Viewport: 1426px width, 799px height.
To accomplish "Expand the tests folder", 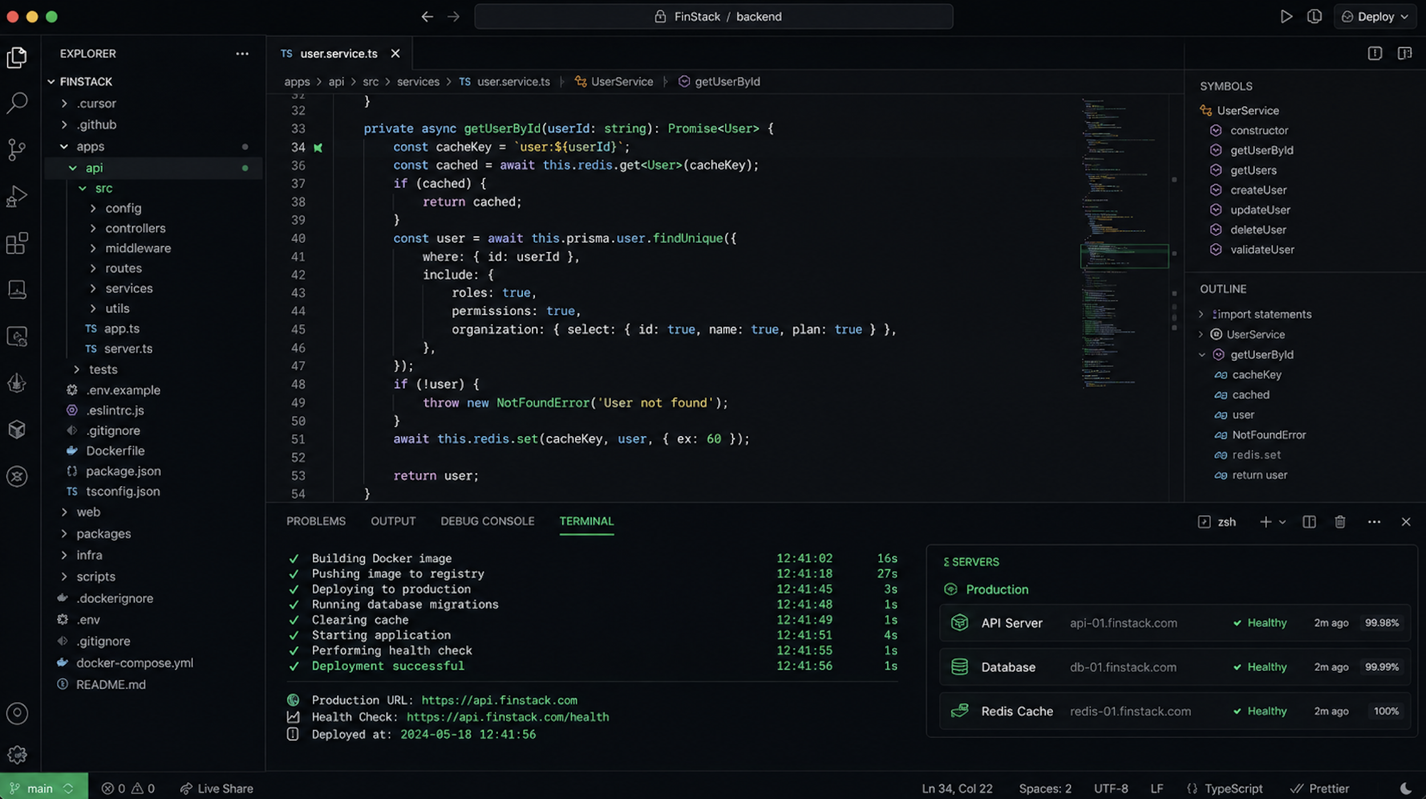I will (x=76, y=369).
